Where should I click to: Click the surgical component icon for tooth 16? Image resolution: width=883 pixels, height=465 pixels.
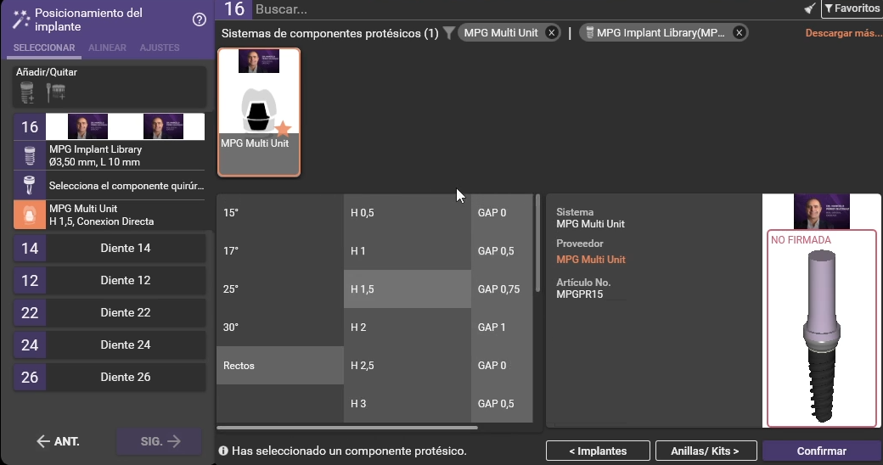[30, 185]
